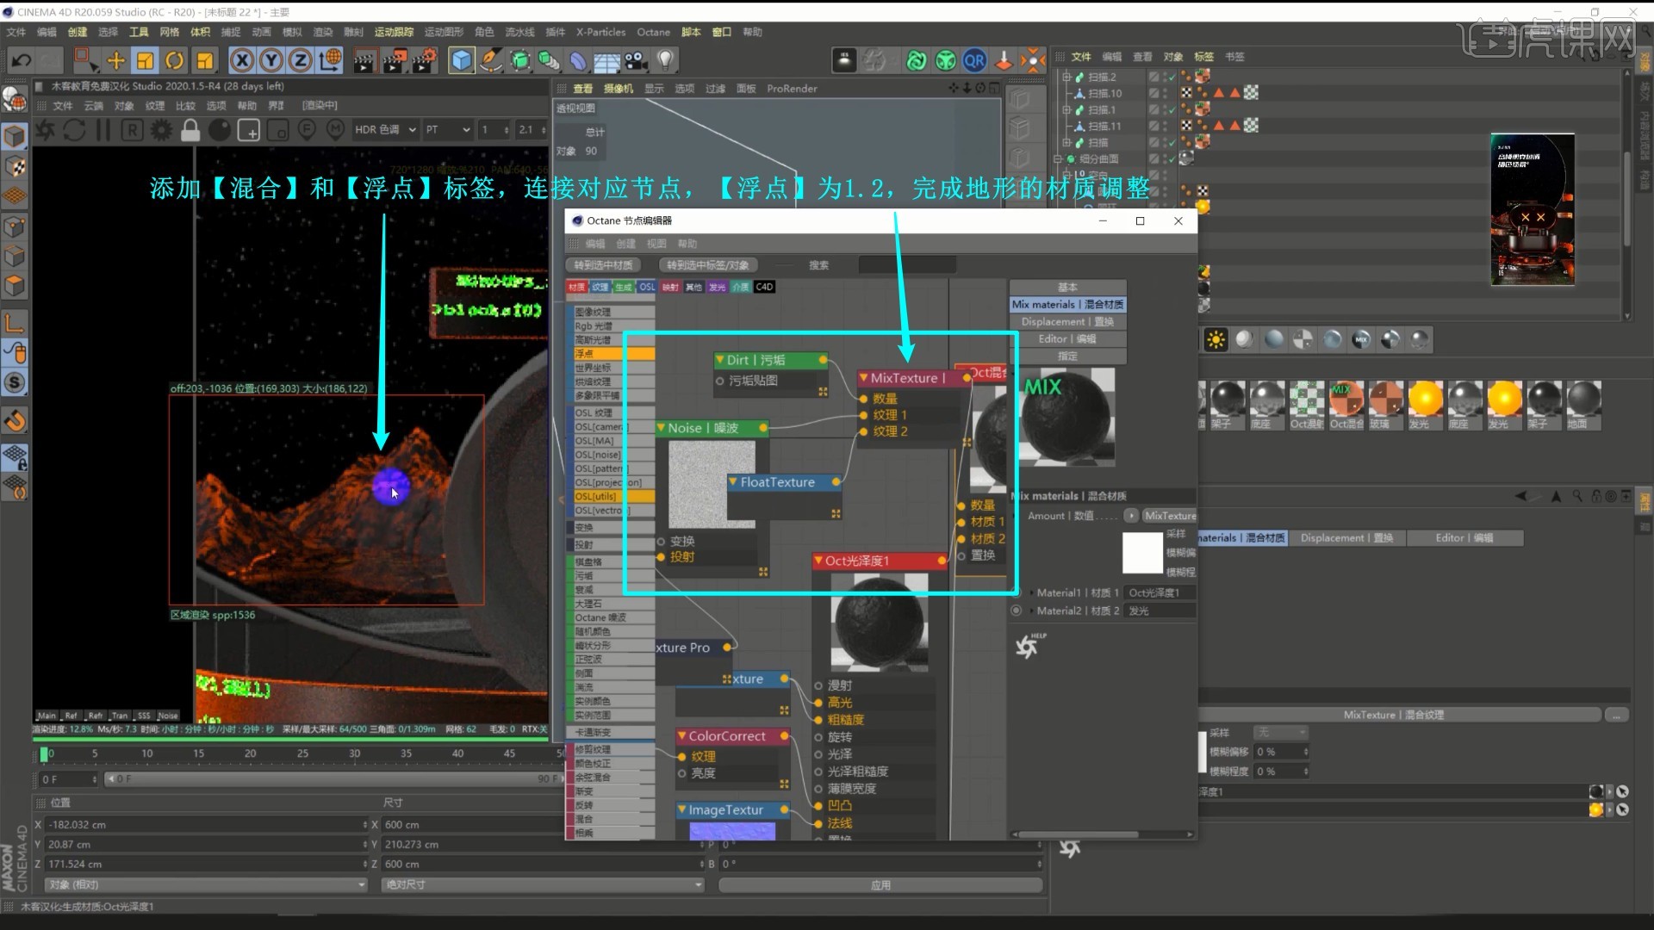The image size is (1654, 930).
Task: Click the light bulb icon
Action: coord(665,60)
